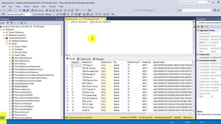
Task: Open the Project menu
Action: 27,7
